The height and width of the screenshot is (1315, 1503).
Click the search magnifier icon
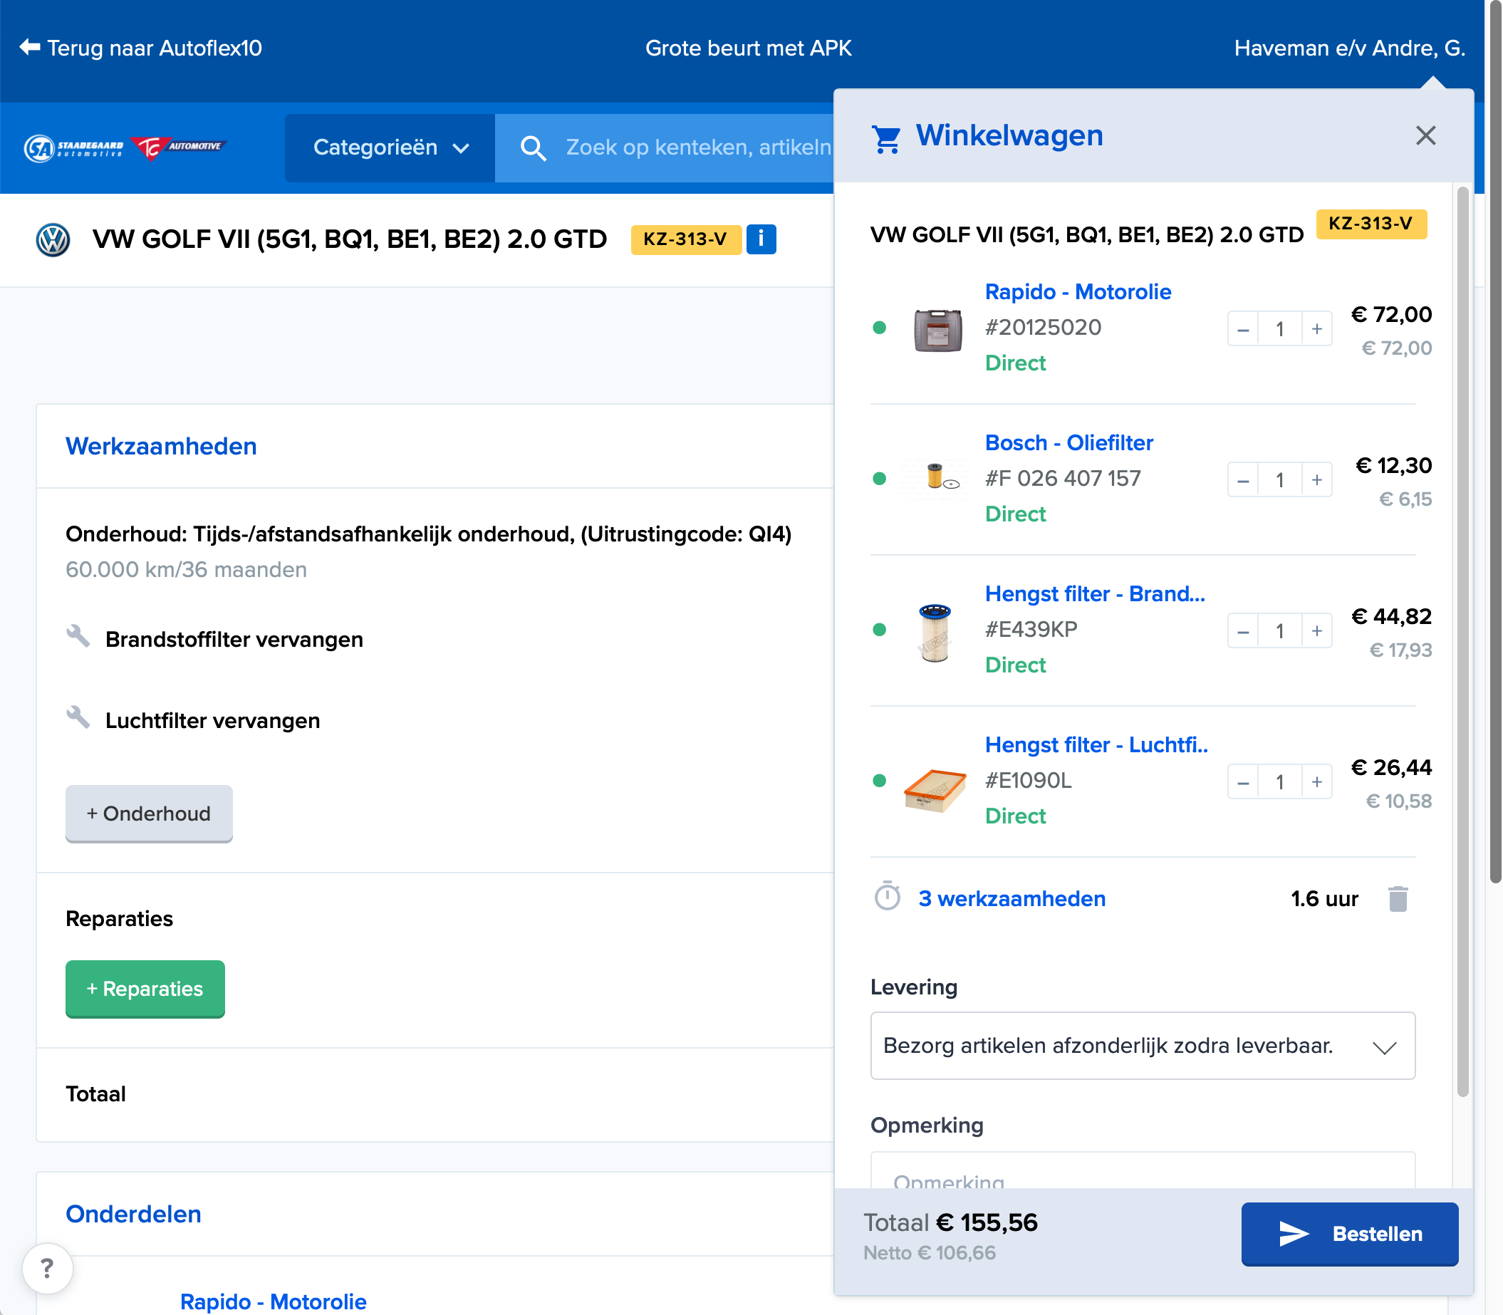click(533, 147)
